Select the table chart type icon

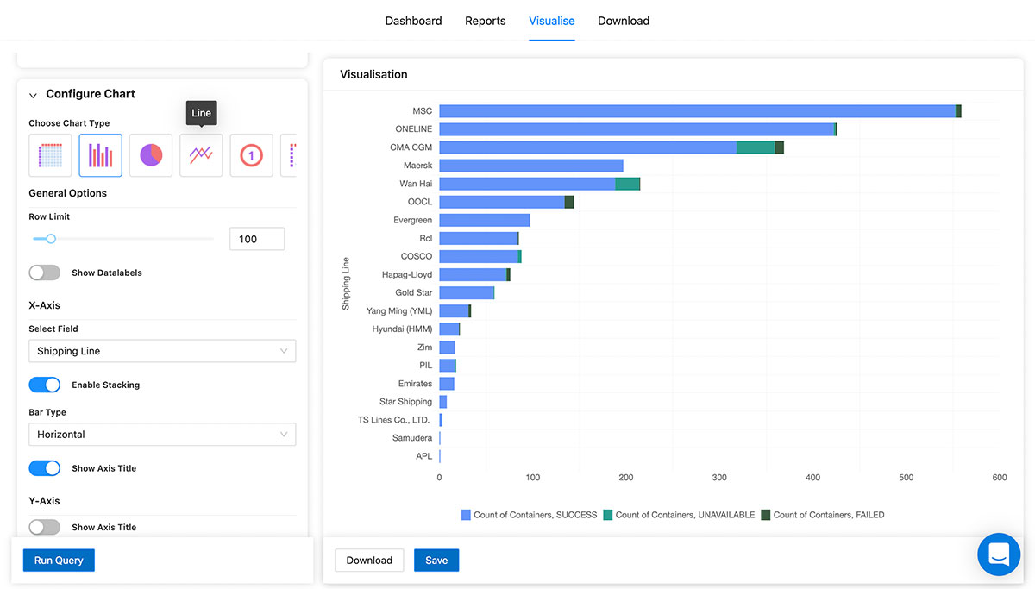pos(50,155)
